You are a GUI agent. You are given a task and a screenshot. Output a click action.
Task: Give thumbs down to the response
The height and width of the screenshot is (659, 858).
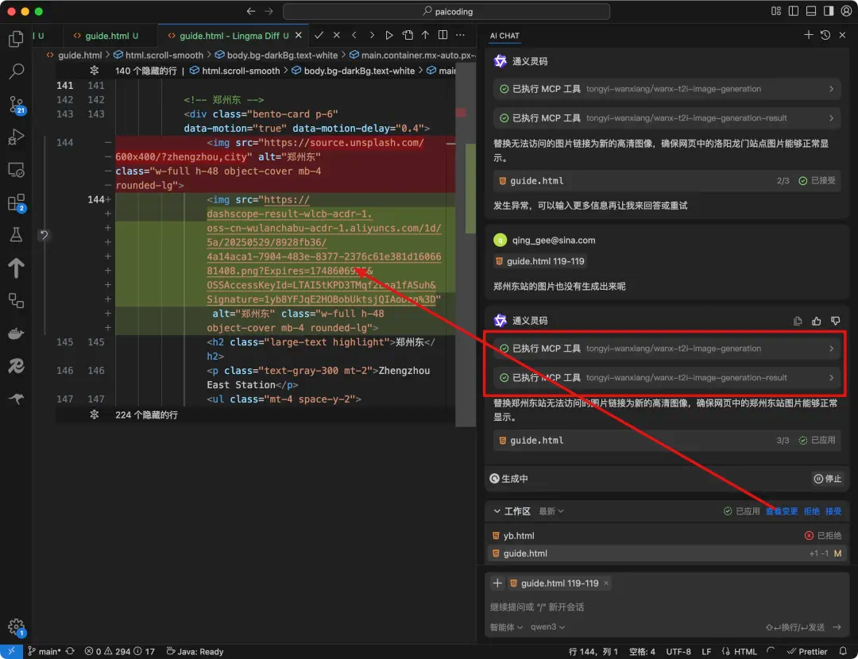pos(835,321)
